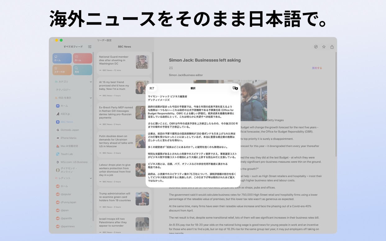Share the article using the share icon
This screenshot has width=386, height=241.
coord(332,46)
